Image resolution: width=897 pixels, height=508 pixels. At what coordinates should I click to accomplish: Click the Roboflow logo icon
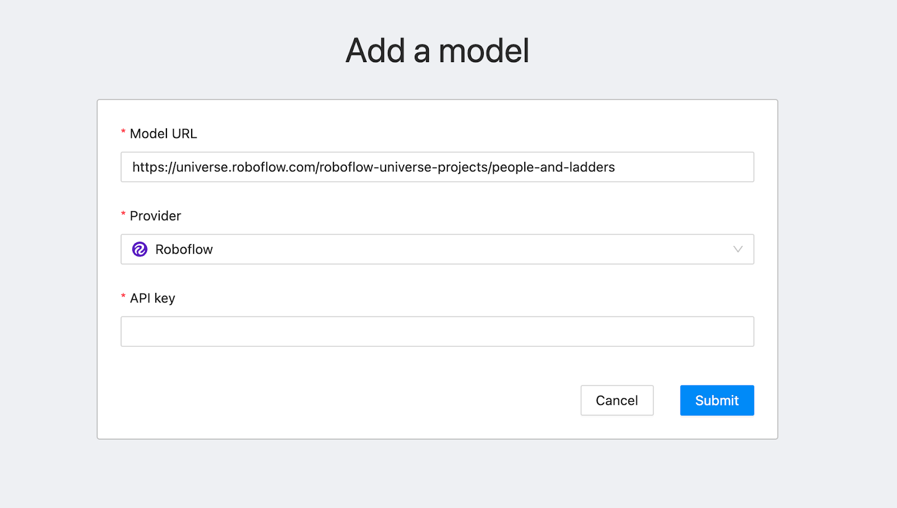(x=140, y=249)
